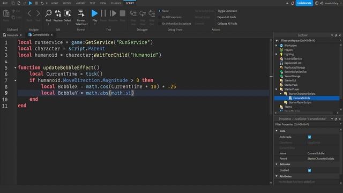343x193 pixels.
Task: Expand the Lighting tree node
Action: point(277,54)
